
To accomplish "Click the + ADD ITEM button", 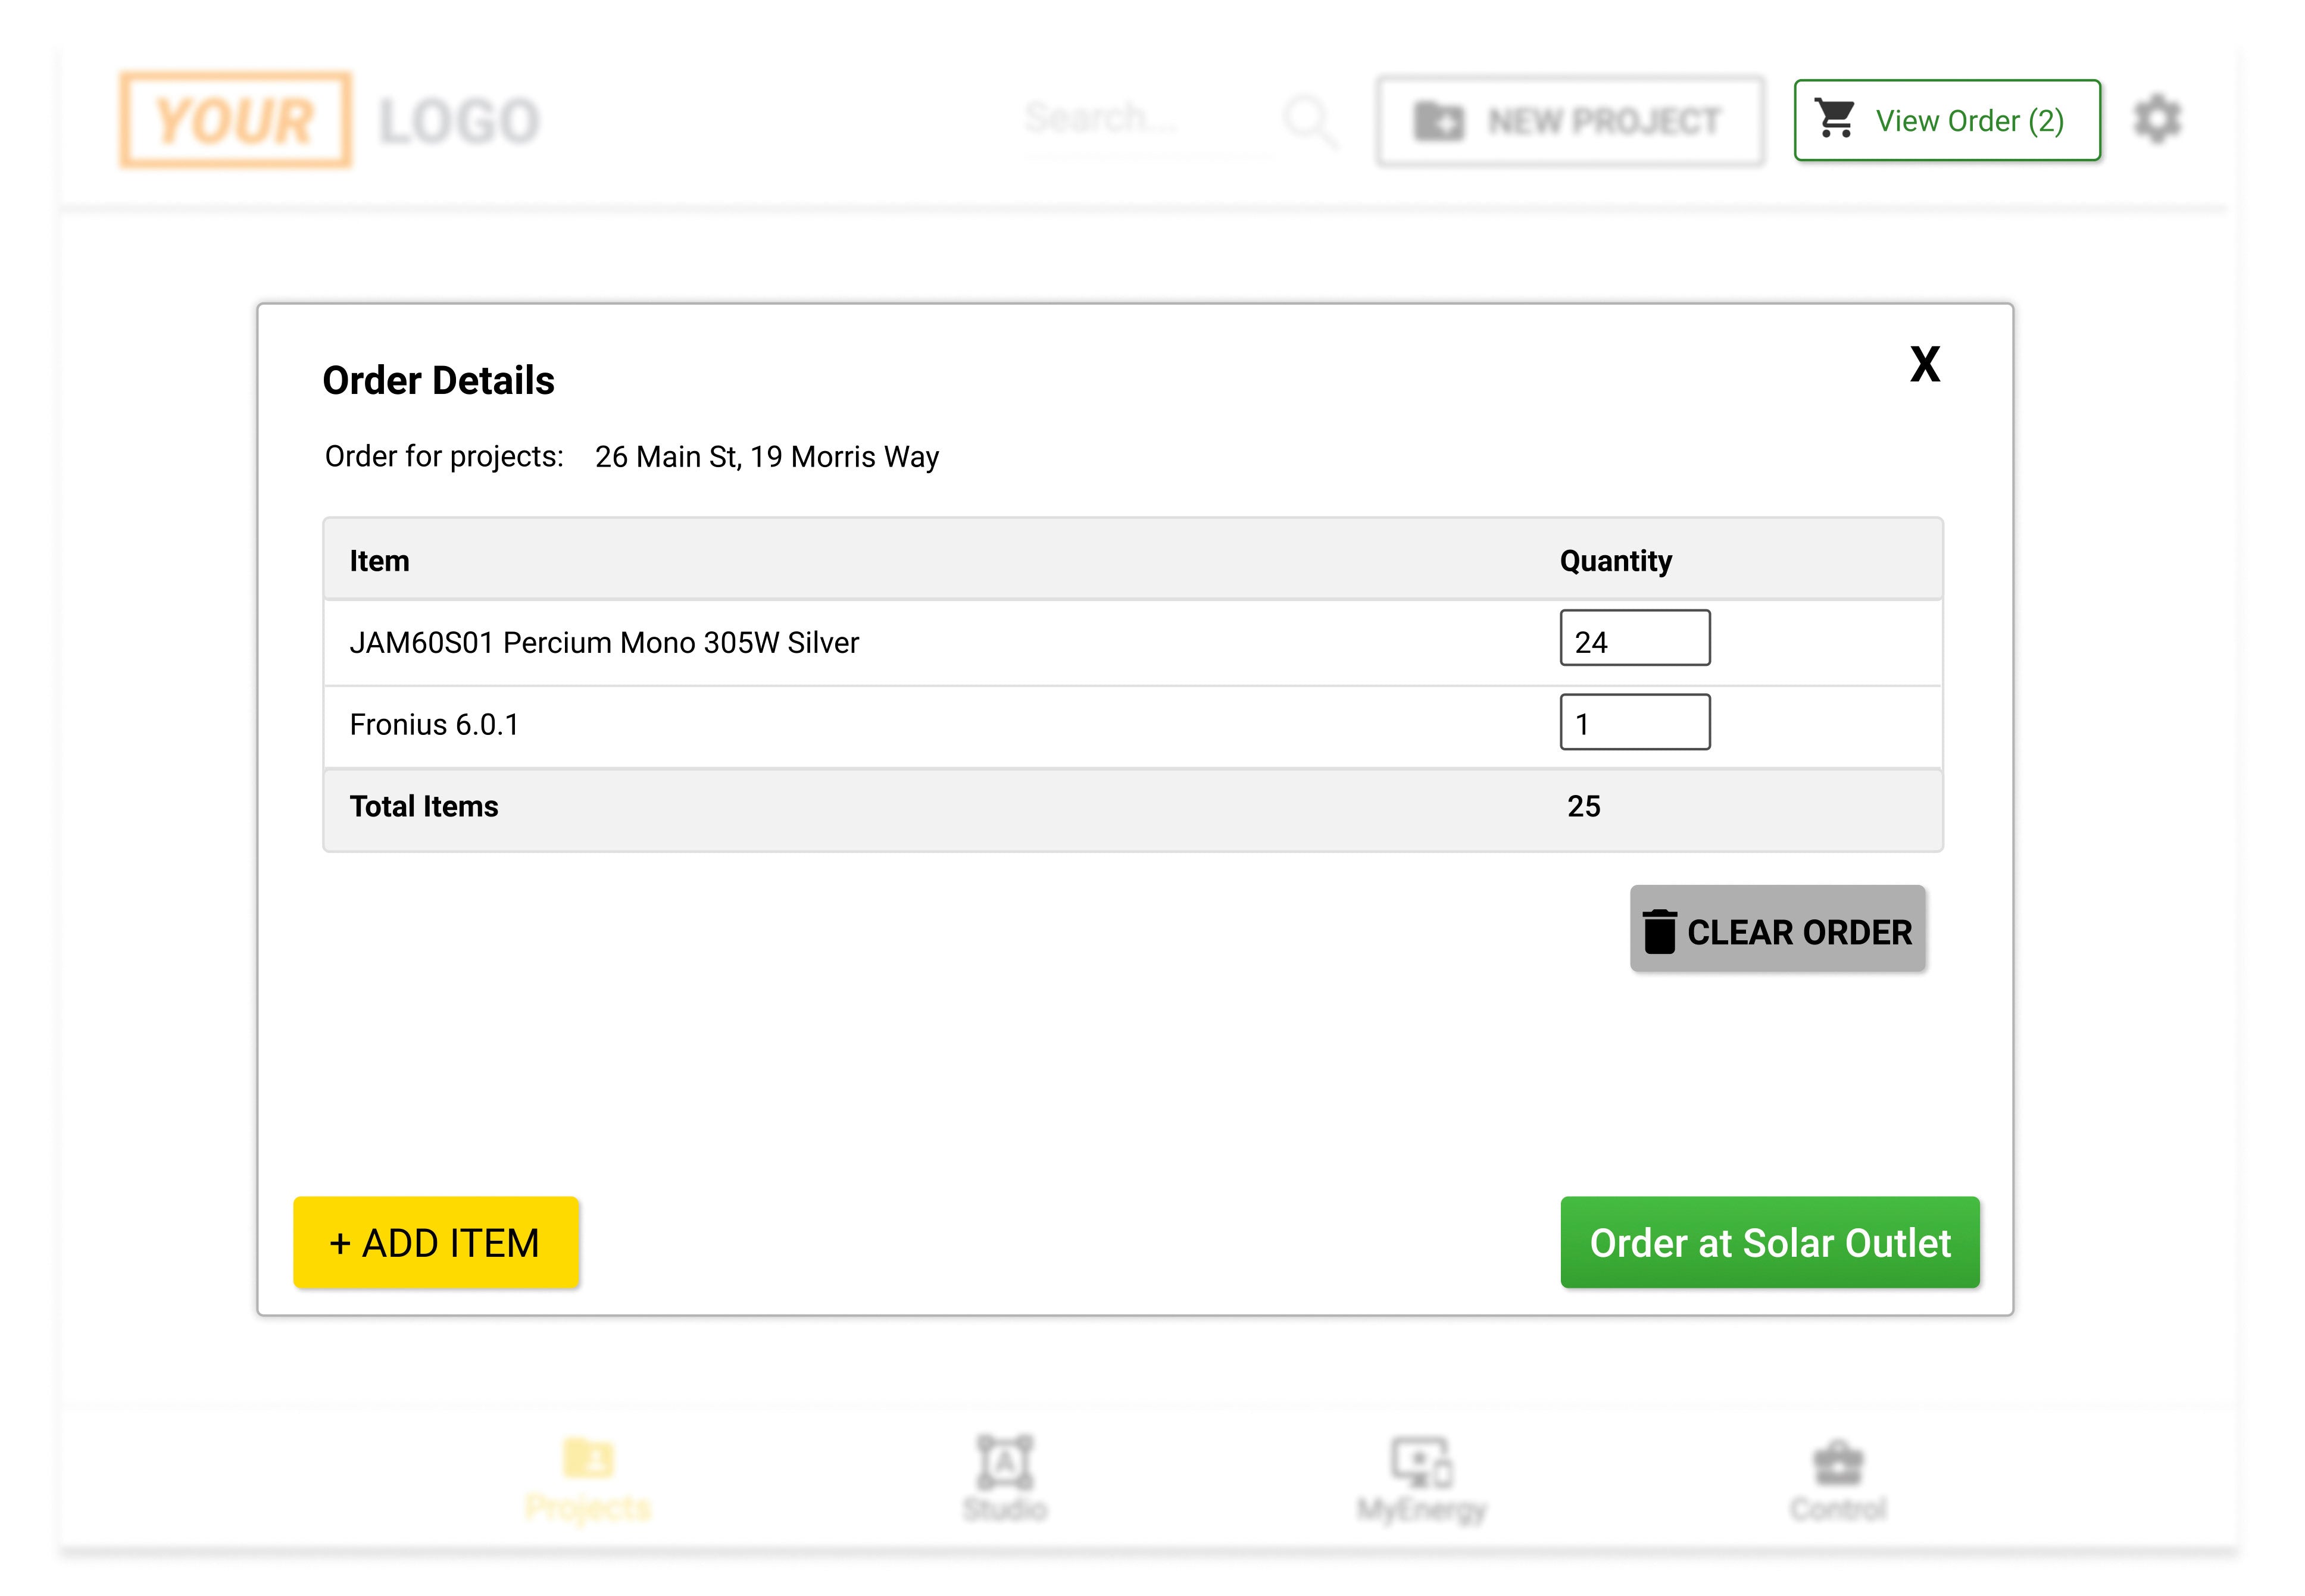I will point(436,1241).
